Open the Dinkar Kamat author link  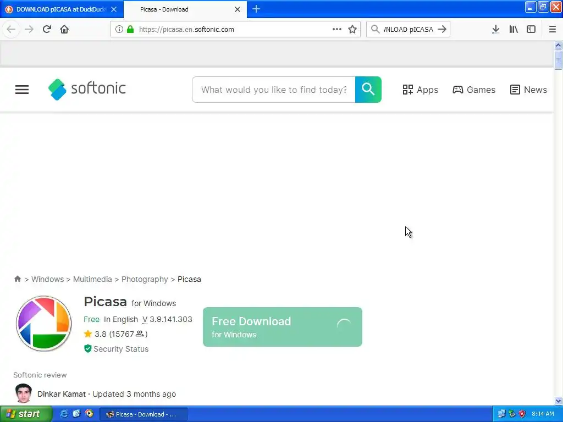tap(62, 394)
